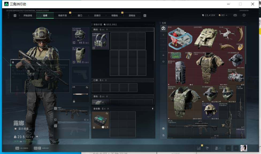The height and width of the screenshot is (154, 261).
Task: Select the ECMO machine item
Action: point(181,38)
